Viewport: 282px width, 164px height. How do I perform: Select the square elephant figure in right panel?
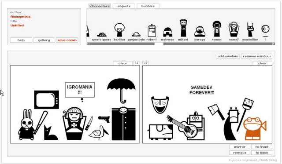160,132
